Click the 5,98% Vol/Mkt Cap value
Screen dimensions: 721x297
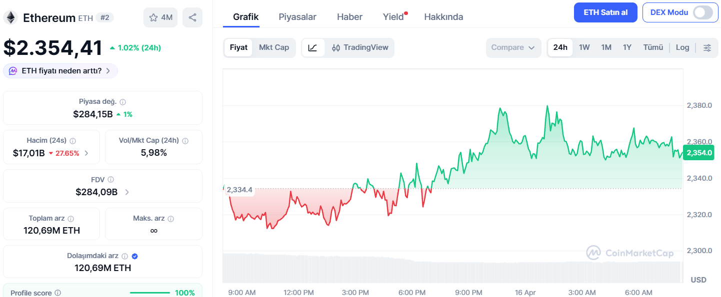[x=154, y=153]
